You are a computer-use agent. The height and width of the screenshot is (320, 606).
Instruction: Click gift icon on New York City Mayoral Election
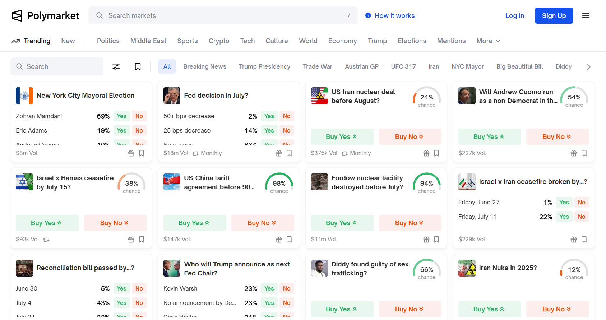(x=131, y=153)
